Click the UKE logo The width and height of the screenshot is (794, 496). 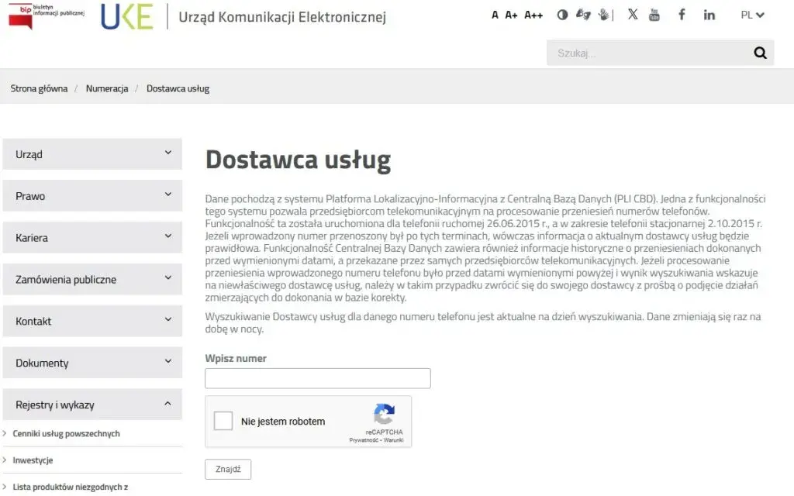click(x=126, y=17)
